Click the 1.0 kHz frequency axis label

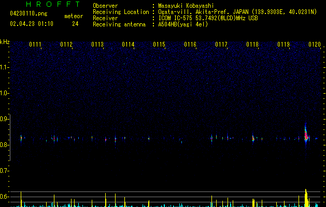pos(5,93)
